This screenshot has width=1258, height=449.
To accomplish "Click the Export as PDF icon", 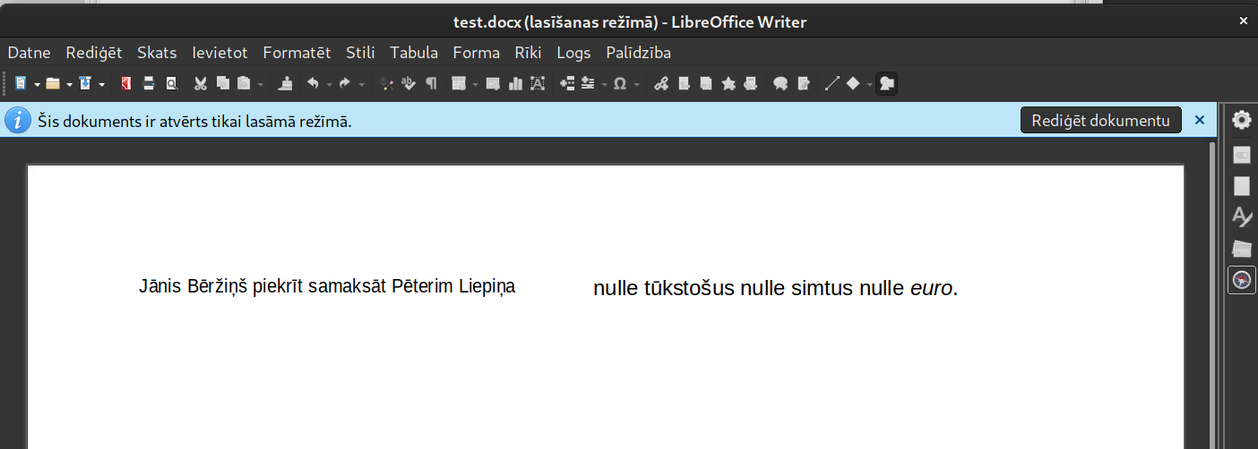I will click(126, 84).
